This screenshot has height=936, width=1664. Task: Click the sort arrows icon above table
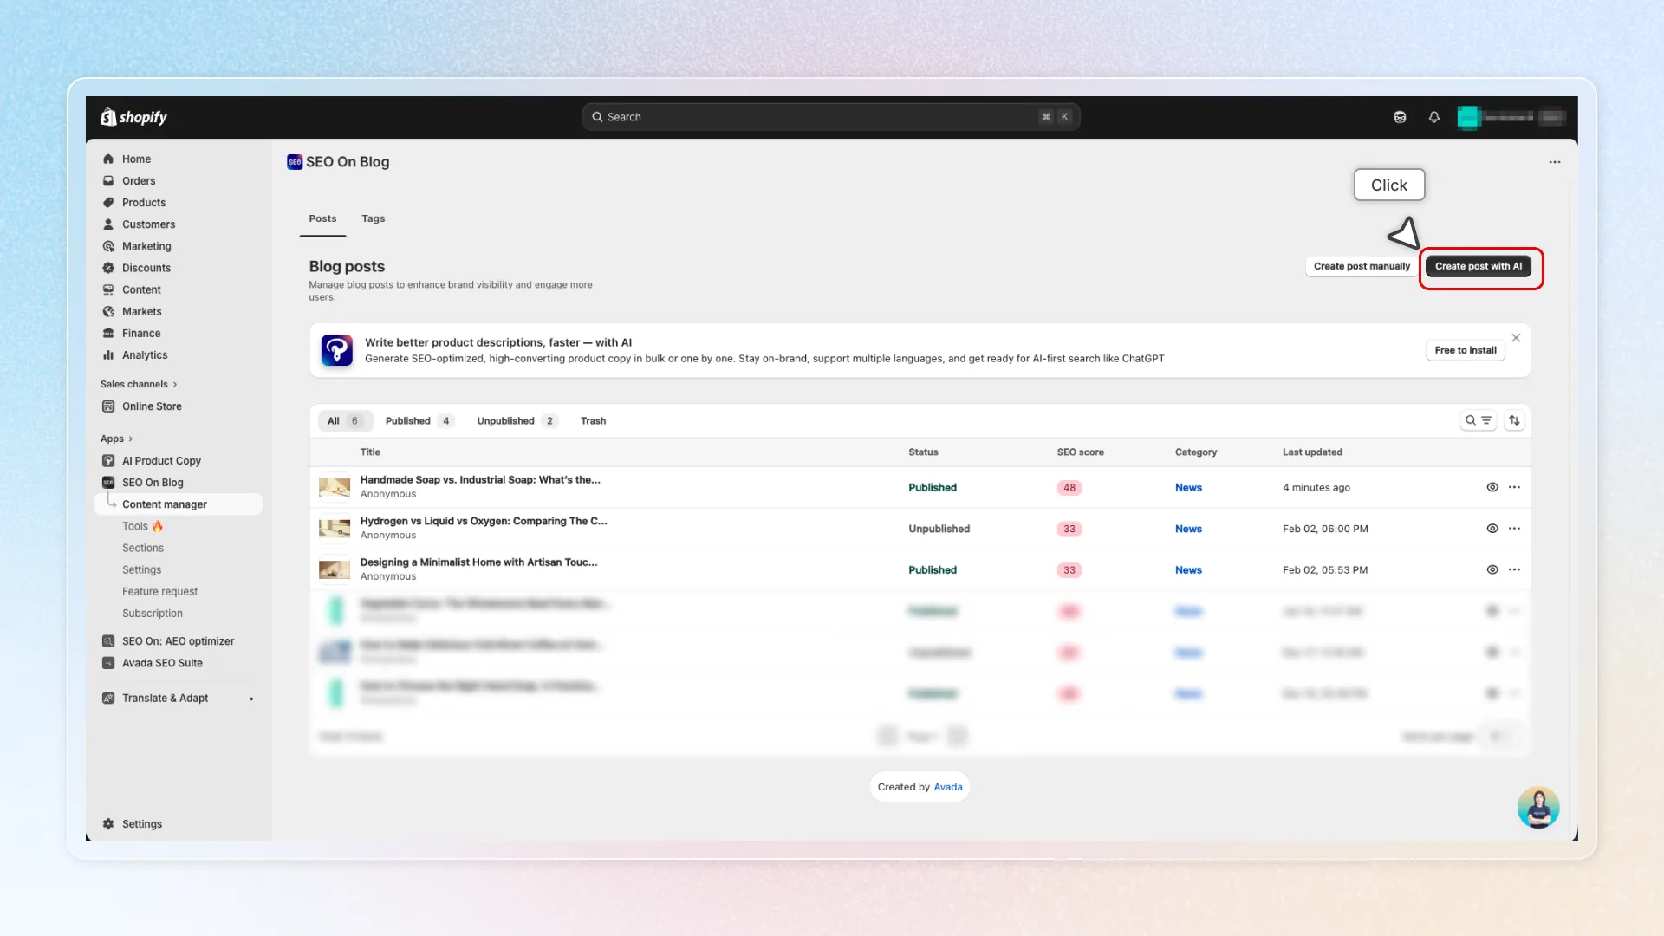click(1514, 420)
